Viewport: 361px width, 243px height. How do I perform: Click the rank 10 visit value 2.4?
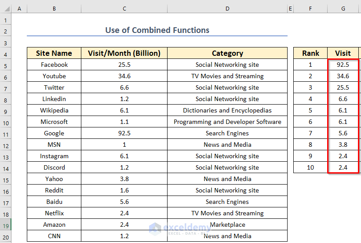click(x=343, y=167)
